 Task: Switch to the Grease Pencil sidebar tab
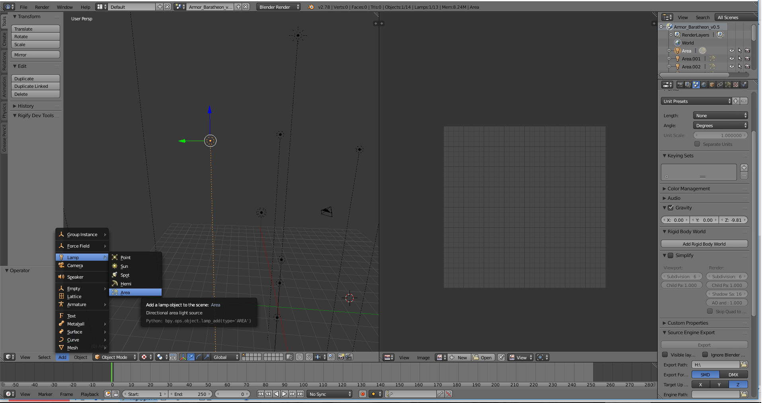pos(4,138)
